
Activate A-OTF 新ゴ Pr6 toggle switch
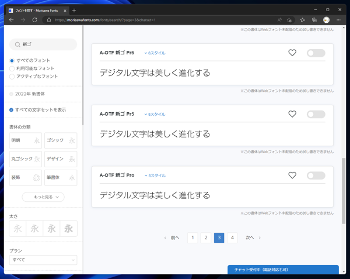tap(316, 53)
